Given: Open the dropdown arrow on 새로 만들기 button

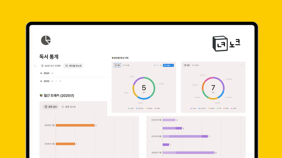Looking at the screenshot, I should tap(173, 65).
